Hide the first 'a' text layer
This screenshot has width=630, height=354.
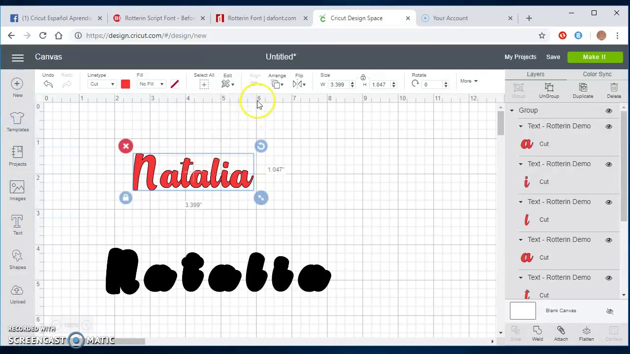[609, 126]
